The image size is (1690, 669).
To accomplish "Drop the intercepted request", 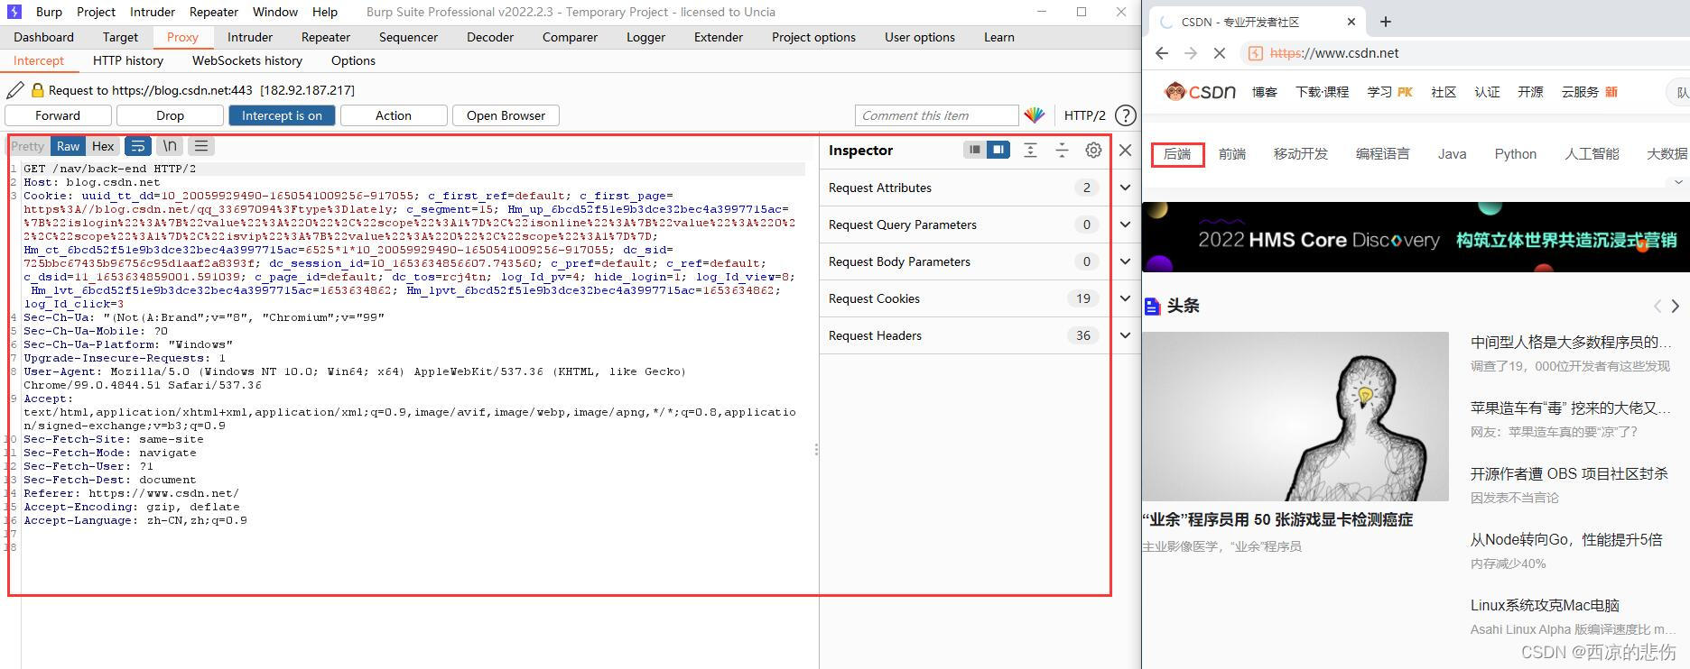I will [170, 115].
